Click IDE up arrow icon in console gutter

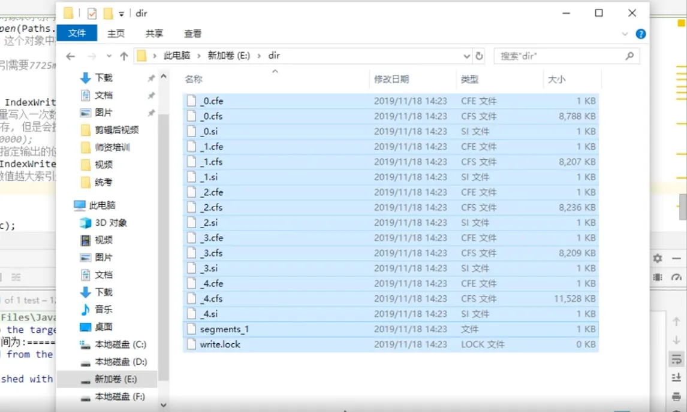point(676,322)
